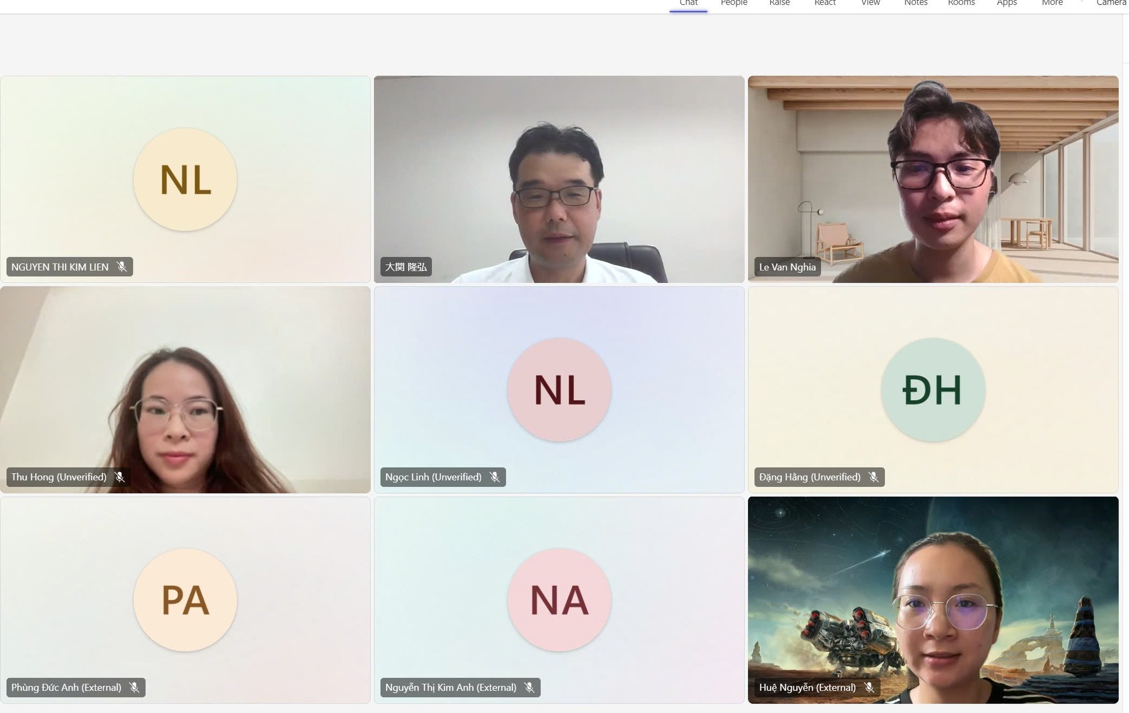Open meeting Notes
The width and height of the screenshot is (1129, 713).
pos(916,3)
